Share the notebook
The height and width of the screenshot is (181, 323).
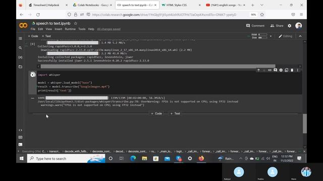coord(277,26)
